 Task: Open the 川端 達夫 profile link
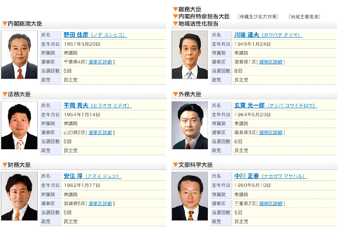[247, 35]
